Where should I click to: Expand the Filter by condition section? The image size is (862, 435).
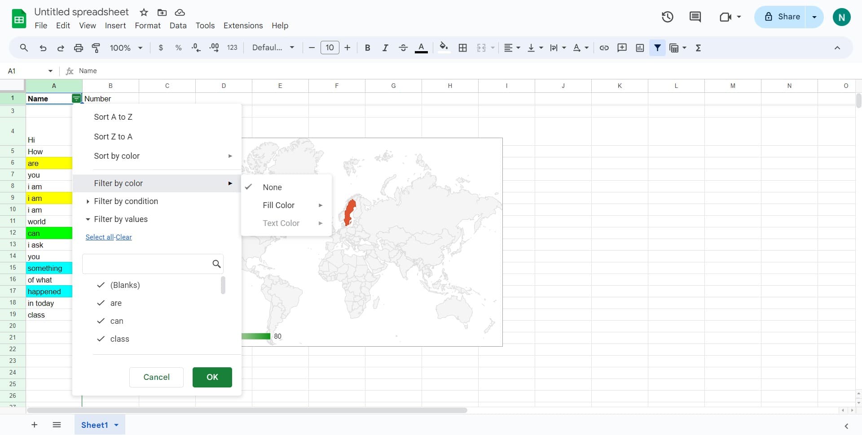(126, 201)
